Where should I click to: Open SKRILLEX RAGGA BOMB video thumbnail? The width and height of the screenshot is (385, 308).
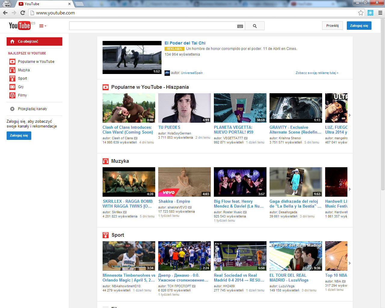129,182
